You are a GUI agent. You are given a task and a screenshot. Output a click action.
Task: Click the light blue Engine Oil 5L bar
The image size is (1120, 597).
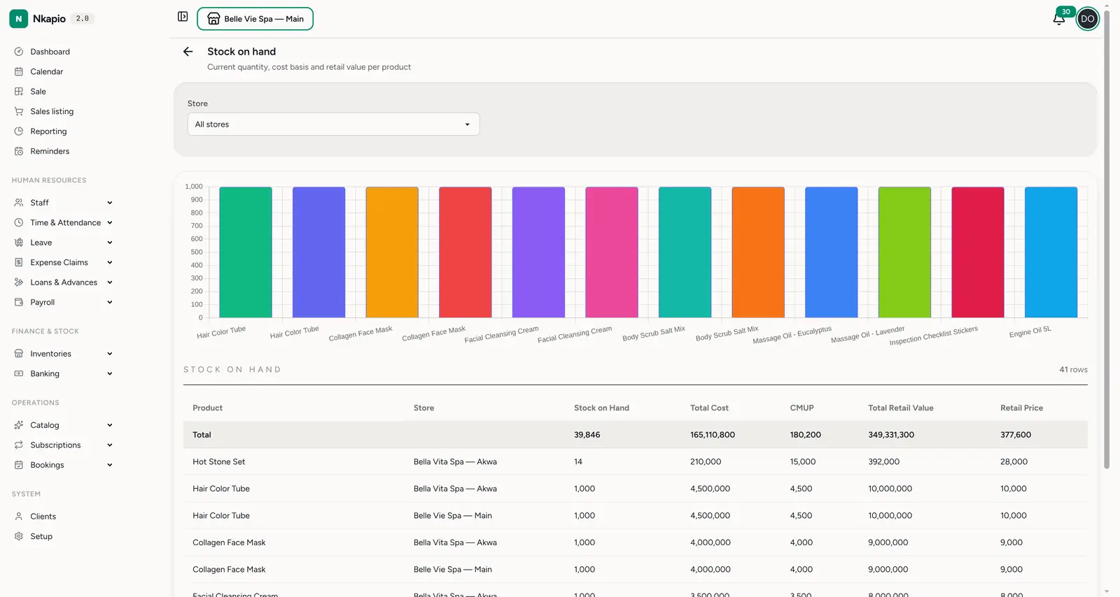pos(1051,252)
